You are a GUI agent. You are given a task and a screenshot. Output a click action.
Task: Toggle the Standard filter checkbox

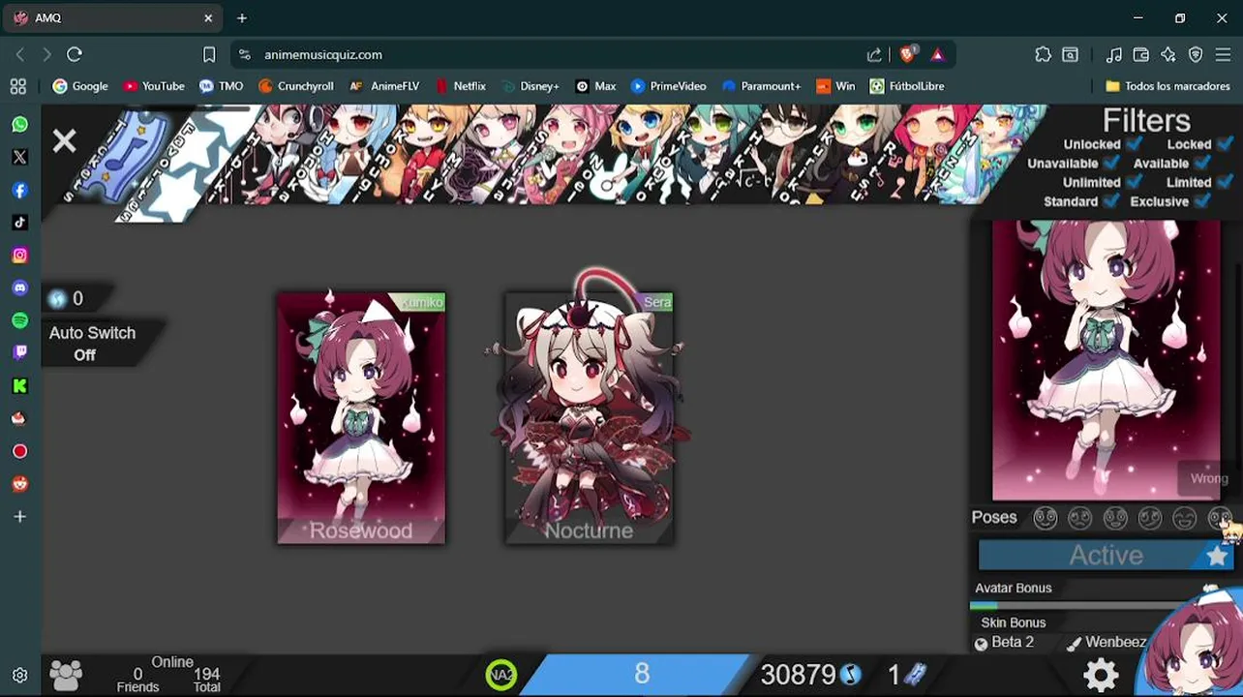tap(1111, 201)
